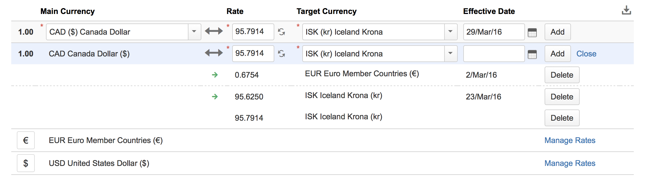Open the calendar picker beside 29/Mar/16
645x176 pixels.
532,32
